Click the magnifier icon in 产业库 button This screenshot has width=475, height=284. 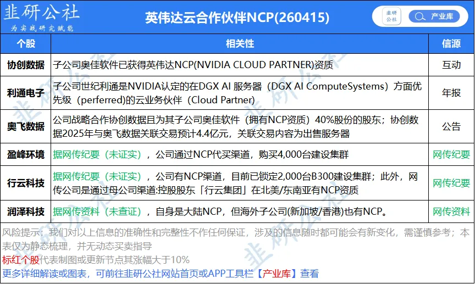(419, 16)
